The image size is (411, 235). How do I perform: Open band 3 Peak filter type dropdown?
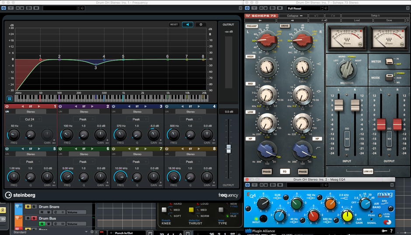(137, 119)
